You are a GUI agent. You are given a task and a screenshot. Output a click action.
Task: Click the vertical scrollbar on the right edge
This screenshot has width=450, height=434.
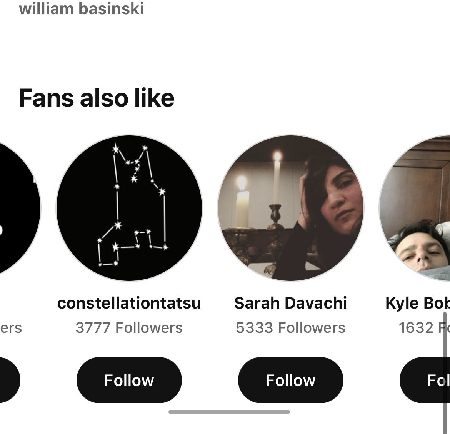pos(445,369)
